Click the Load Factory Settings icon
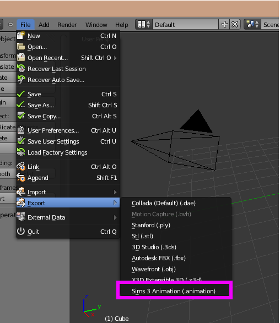 (x=21, y=152)
